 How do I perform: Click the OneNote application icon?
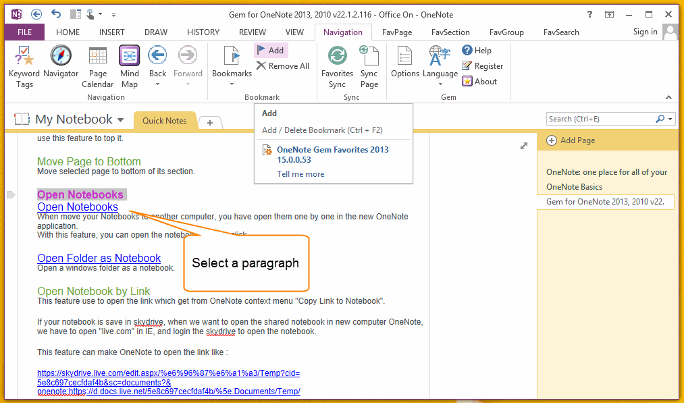pyautogui.click(x=17, y=14)
